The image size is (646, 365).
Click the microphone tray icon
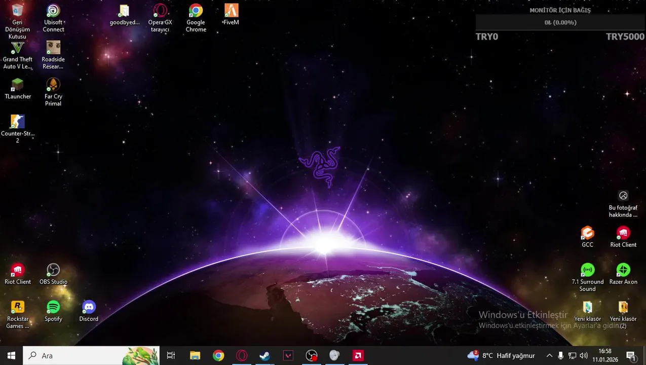tap(560, 355)
